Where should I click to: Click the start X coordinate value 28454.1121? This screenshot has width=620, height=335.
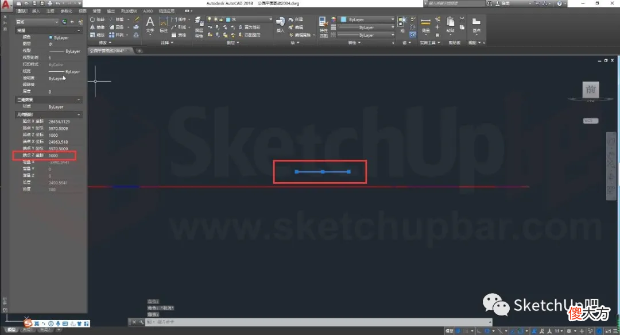click(x=59, y=122)
